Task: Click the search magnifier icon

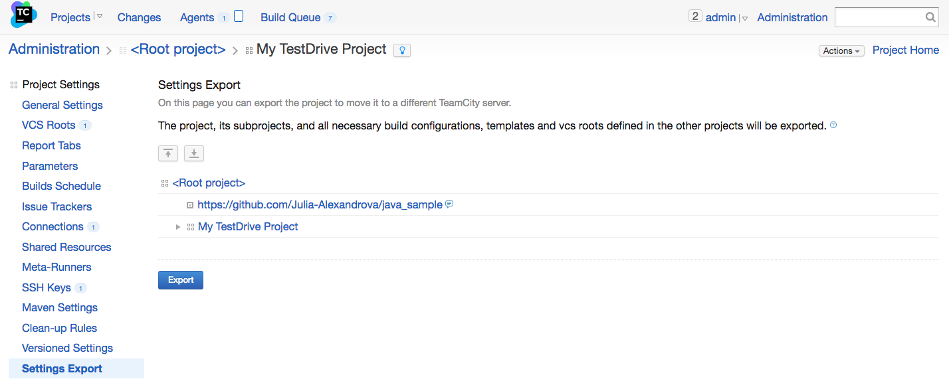Action: coord(930,17)
